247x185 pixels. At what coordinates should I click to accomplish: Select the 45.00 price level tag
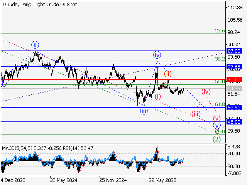click(x=234, y=122)
